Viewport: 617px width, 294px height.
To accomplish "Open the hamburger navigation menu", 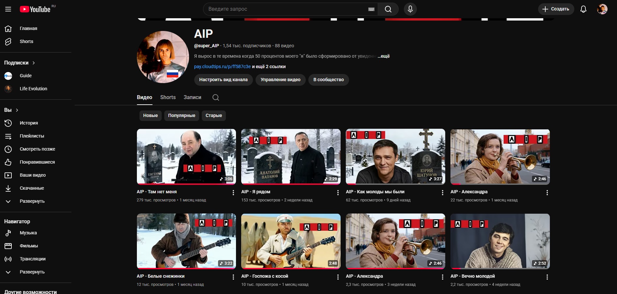I will pyautogui.click(x=8, y=9).
